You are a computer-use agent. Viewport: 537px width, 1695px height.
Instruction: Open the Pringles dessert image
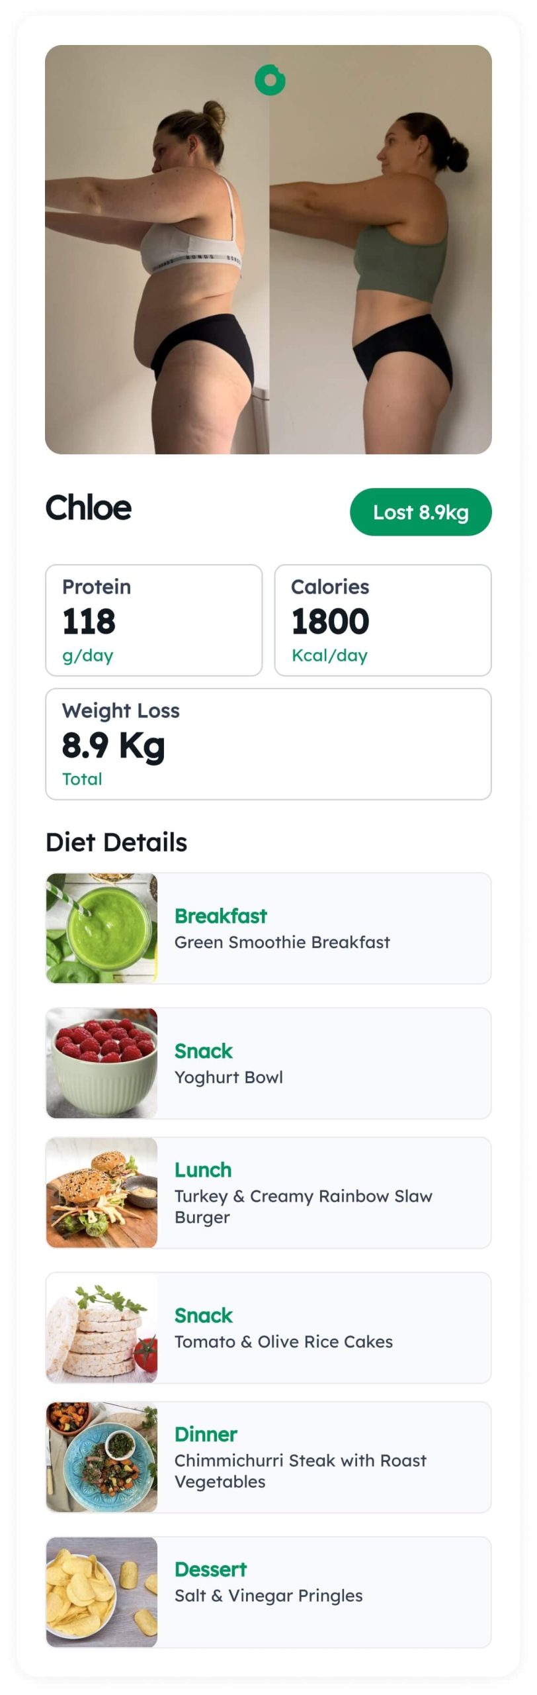pos(102,1592)
